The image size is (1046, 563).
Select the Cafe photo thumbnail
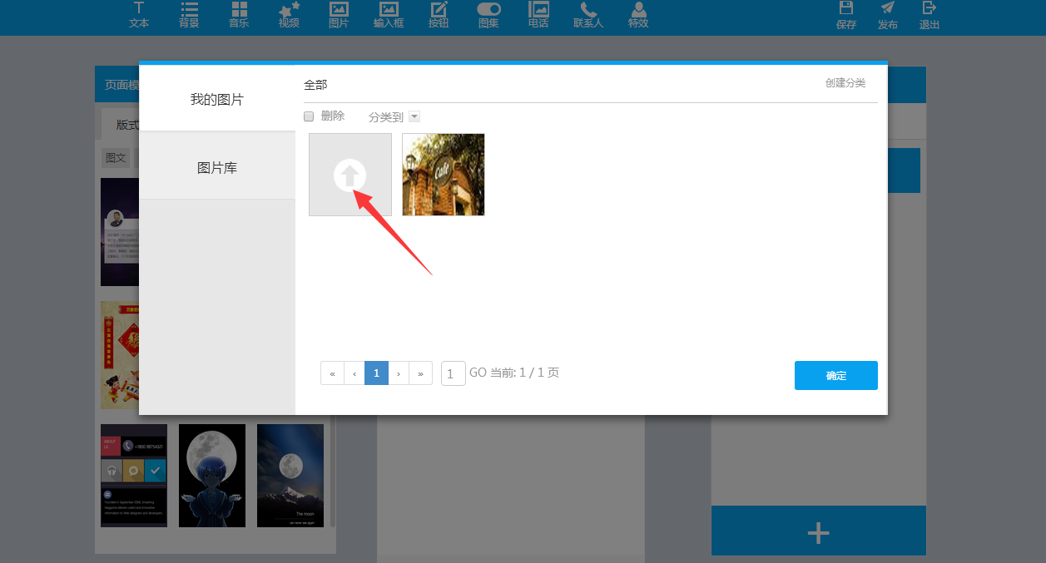point(444,175)
